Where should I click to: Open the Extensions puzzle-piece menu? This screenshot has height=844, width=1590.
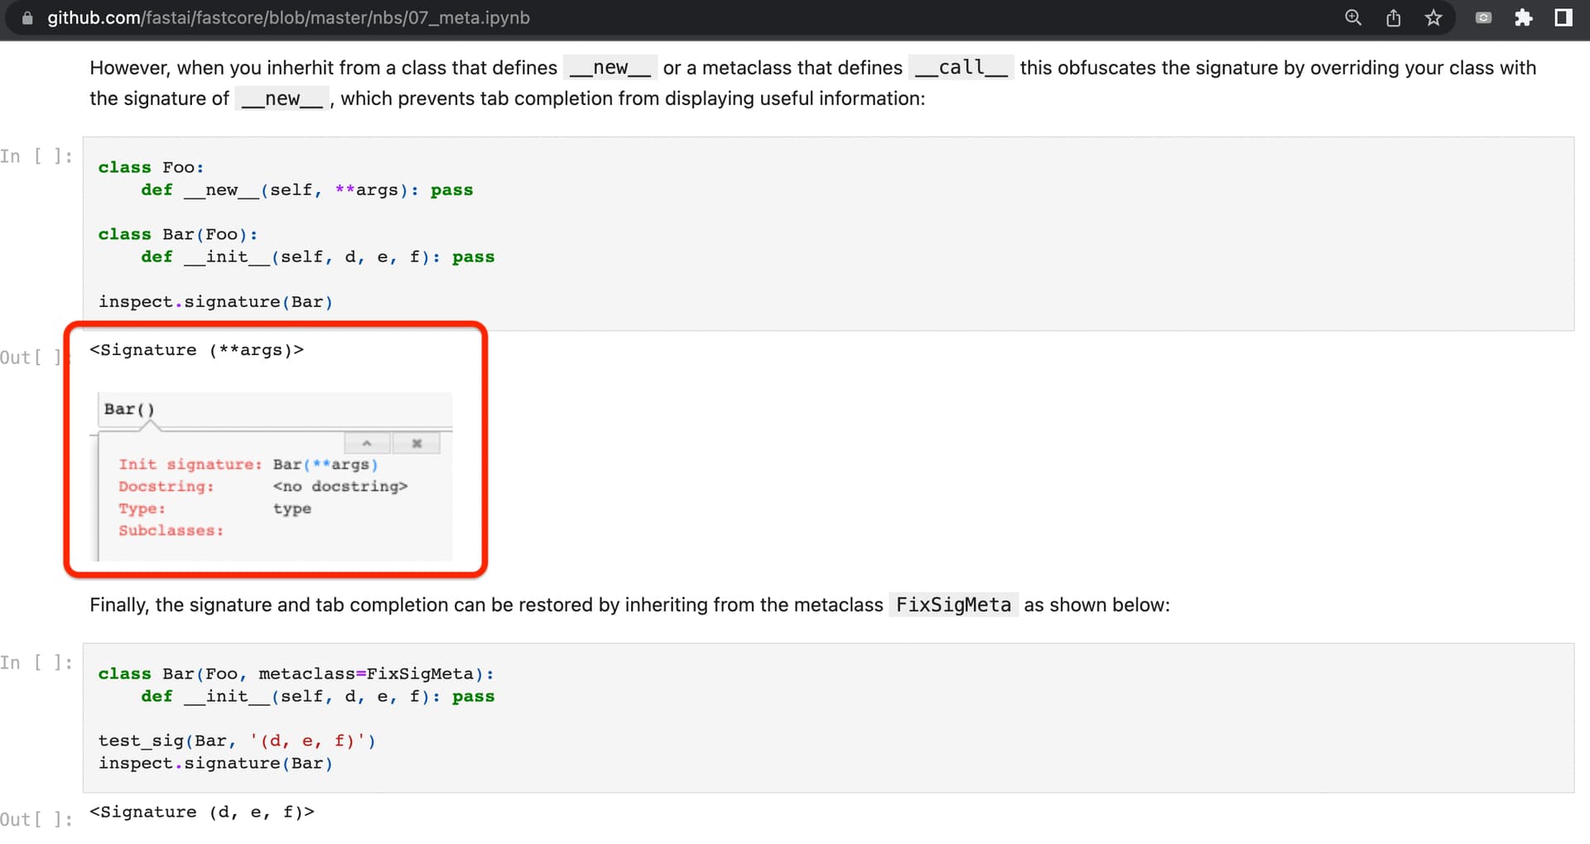(1523, 17)
